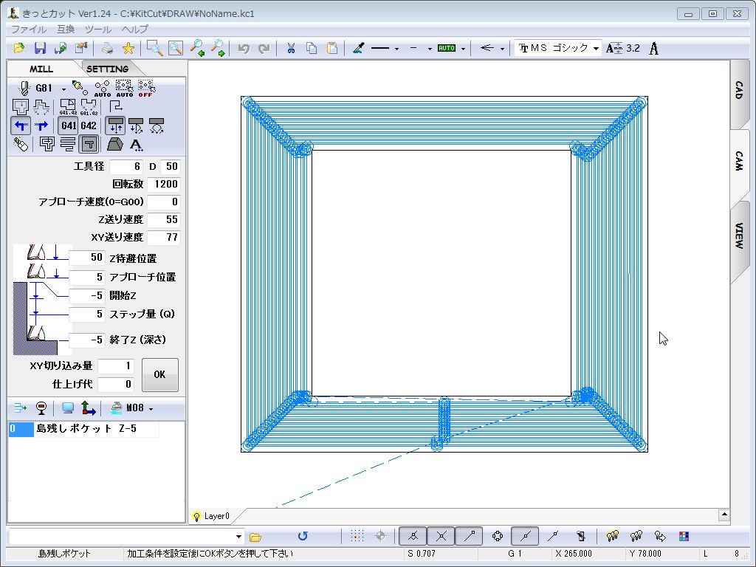
Task: Open the arrow style dropdown
Action: pos(502,49)
